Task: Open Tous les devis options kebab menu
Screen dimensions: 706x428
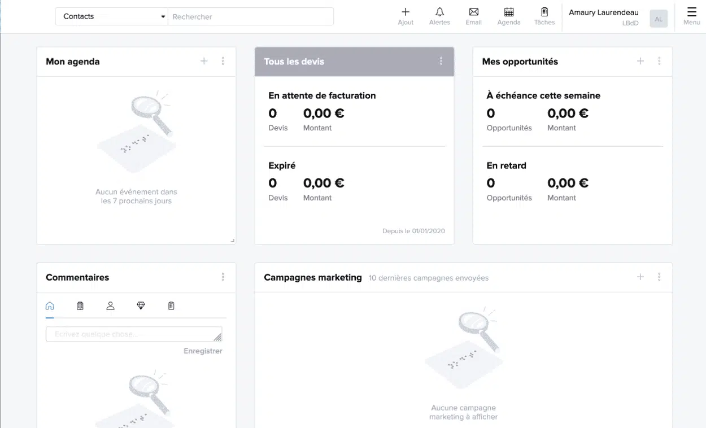Action: point(441,61)
